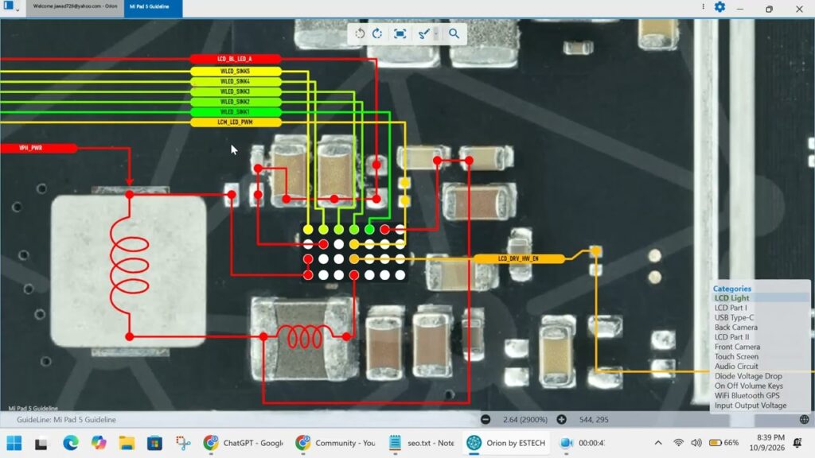Show hidden icons in system tray
The image size is (815, 458).
658,443
